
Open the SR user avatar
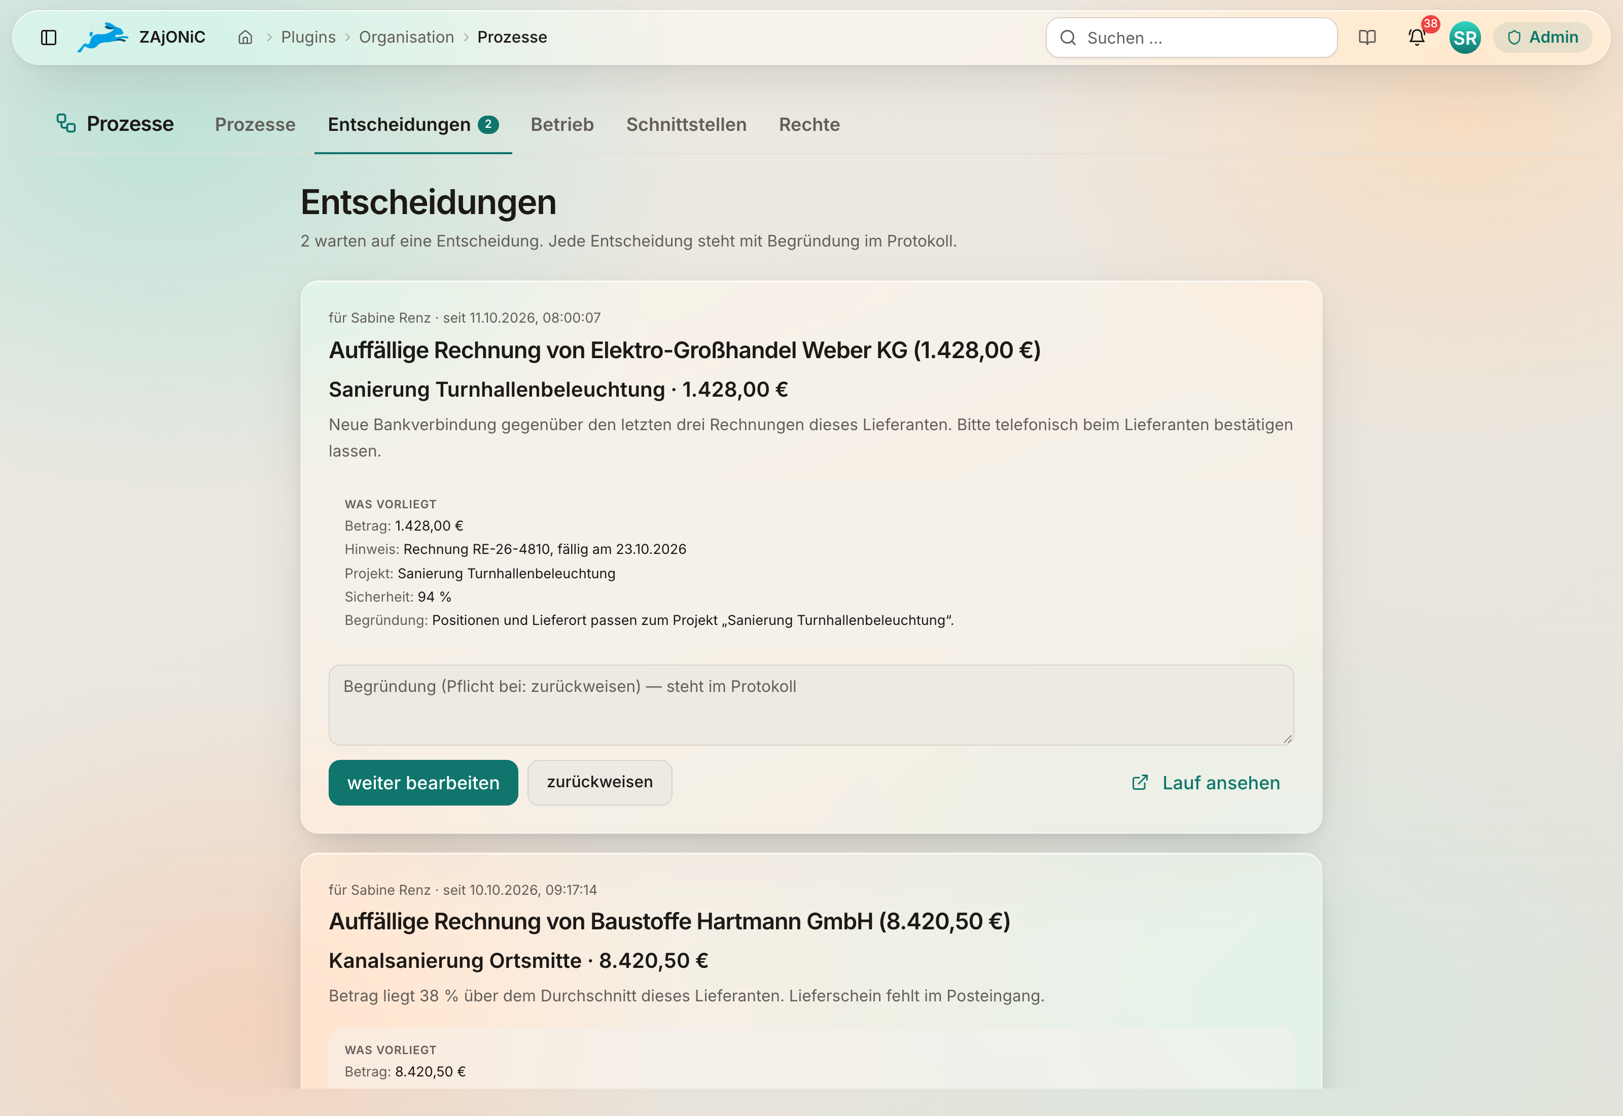tap(1465, 38)
